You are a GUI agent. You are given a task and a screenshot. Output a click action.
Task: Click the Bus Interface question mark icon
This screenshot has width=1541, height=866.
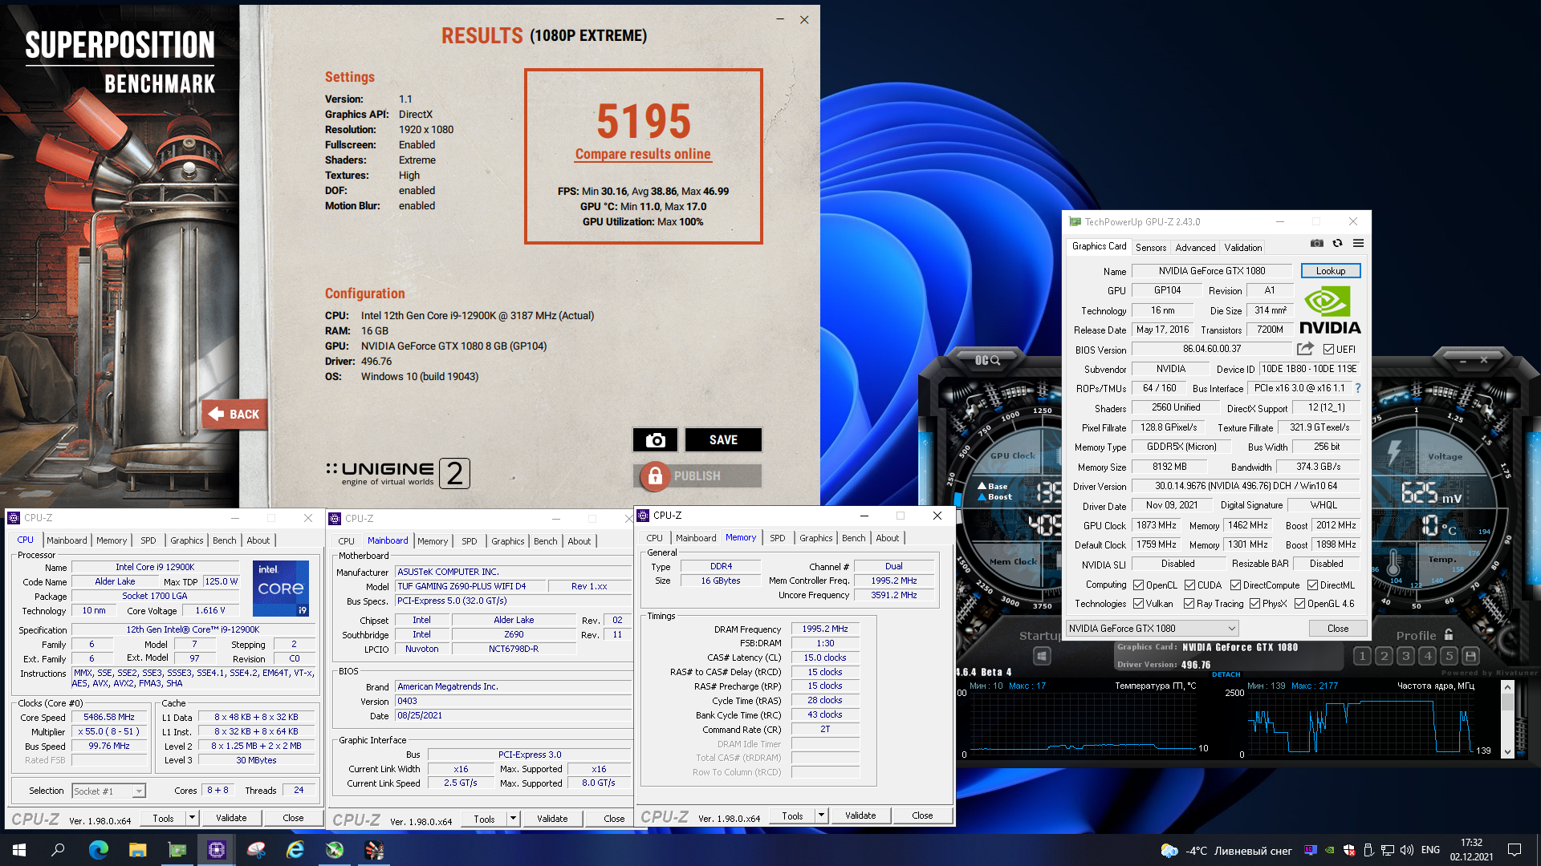tap(1357, 388)
